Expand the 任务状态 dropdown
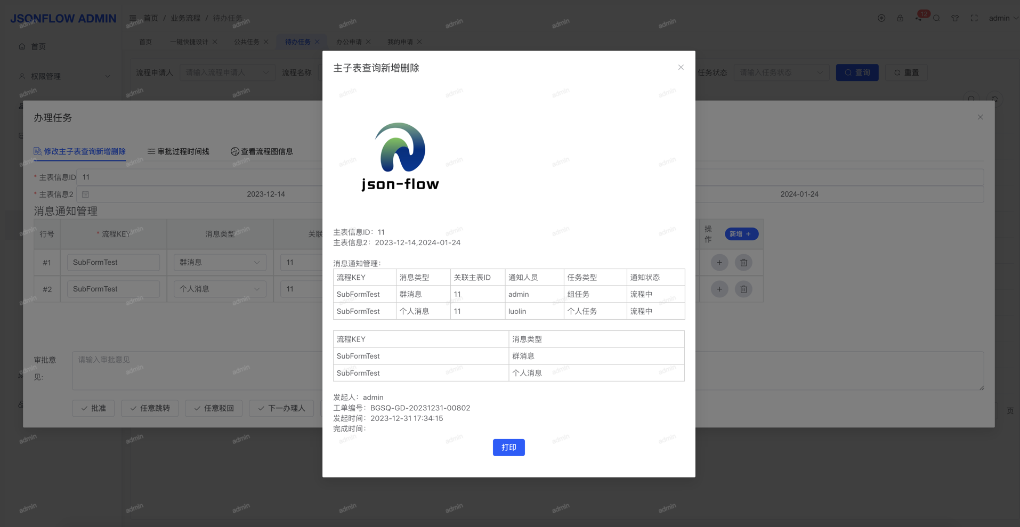 [x=781, y=72]
